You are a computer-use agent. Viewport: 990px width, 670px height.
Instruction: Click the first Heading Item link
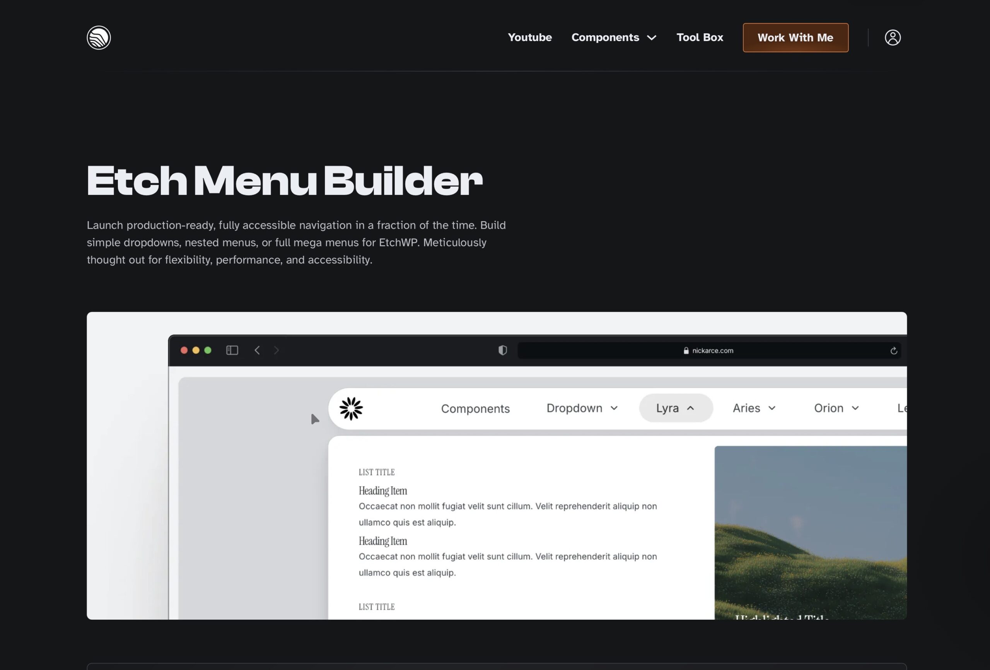pos(382,491)
